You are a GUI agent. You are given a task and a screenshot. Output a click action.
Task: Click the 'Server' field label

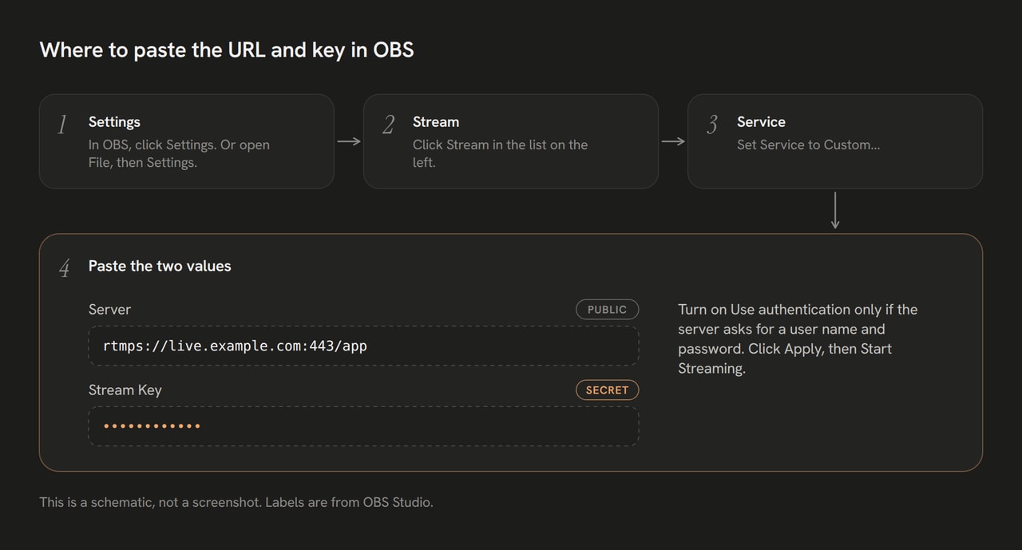tap(109, 310)
